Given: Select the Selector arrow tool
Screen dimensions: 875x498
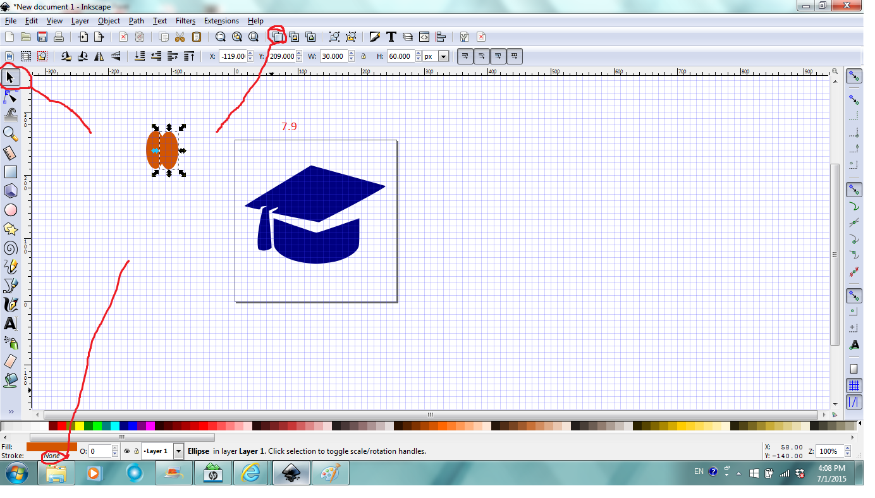Looking at the screenshot, I should [10, 77].
